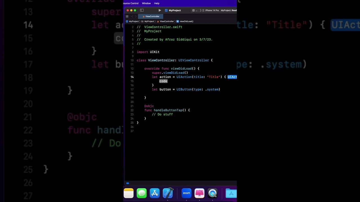Open Applications folder in the Dock

coord(231,193)
